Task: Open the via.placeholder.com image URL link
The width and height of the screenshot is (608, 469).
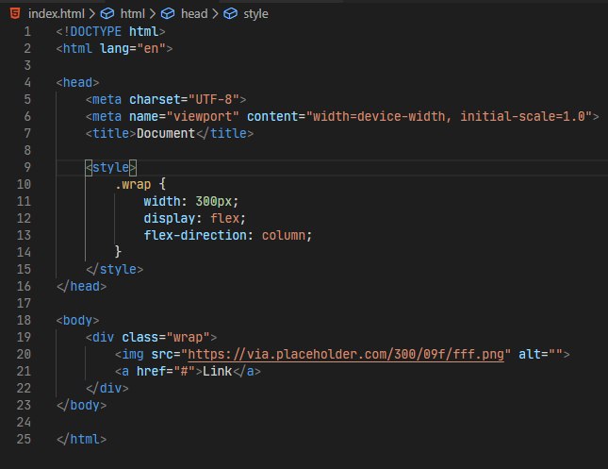Action: pos(346,354)
